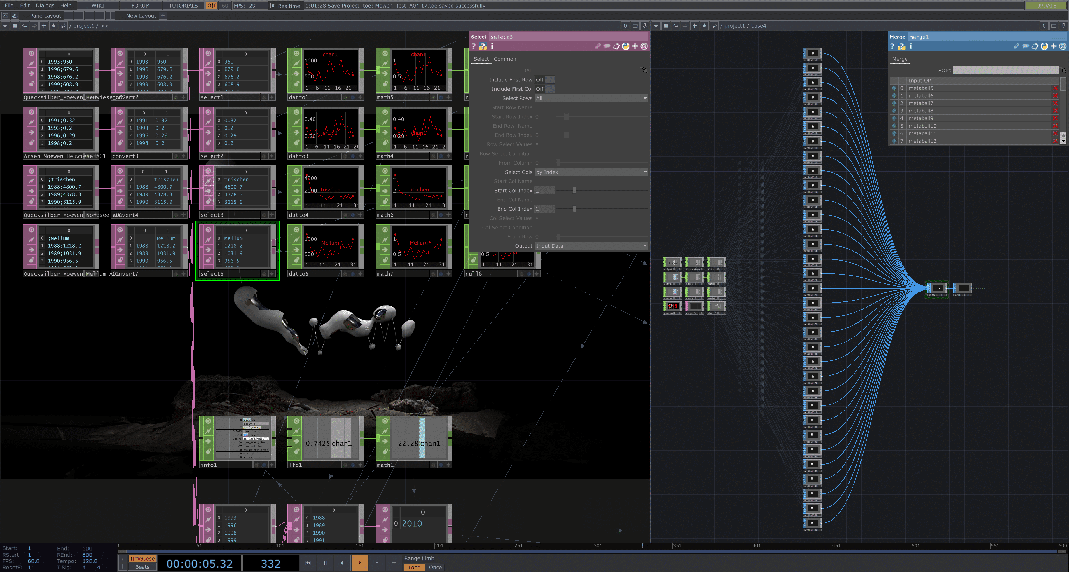Open the Output Input Data dropdown
Viewport: 1069px width, 572px height.
591,246
